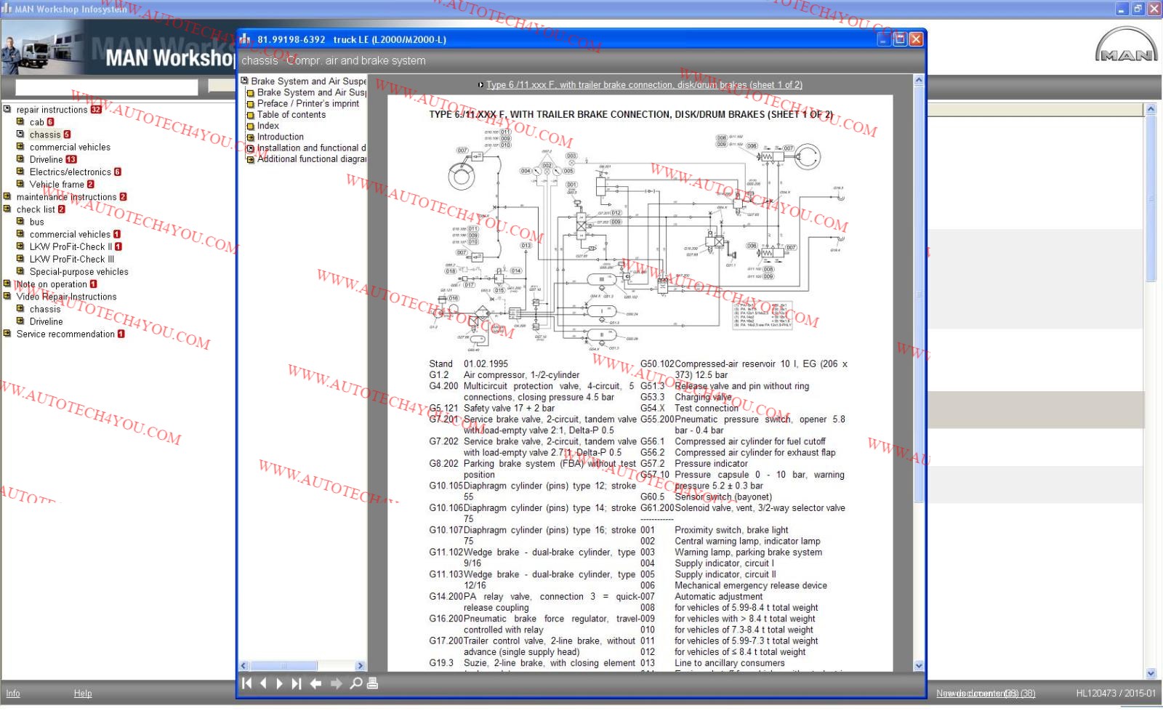
Task: Open the Type 6/11.xxx F sheet link
Action: 643,85
